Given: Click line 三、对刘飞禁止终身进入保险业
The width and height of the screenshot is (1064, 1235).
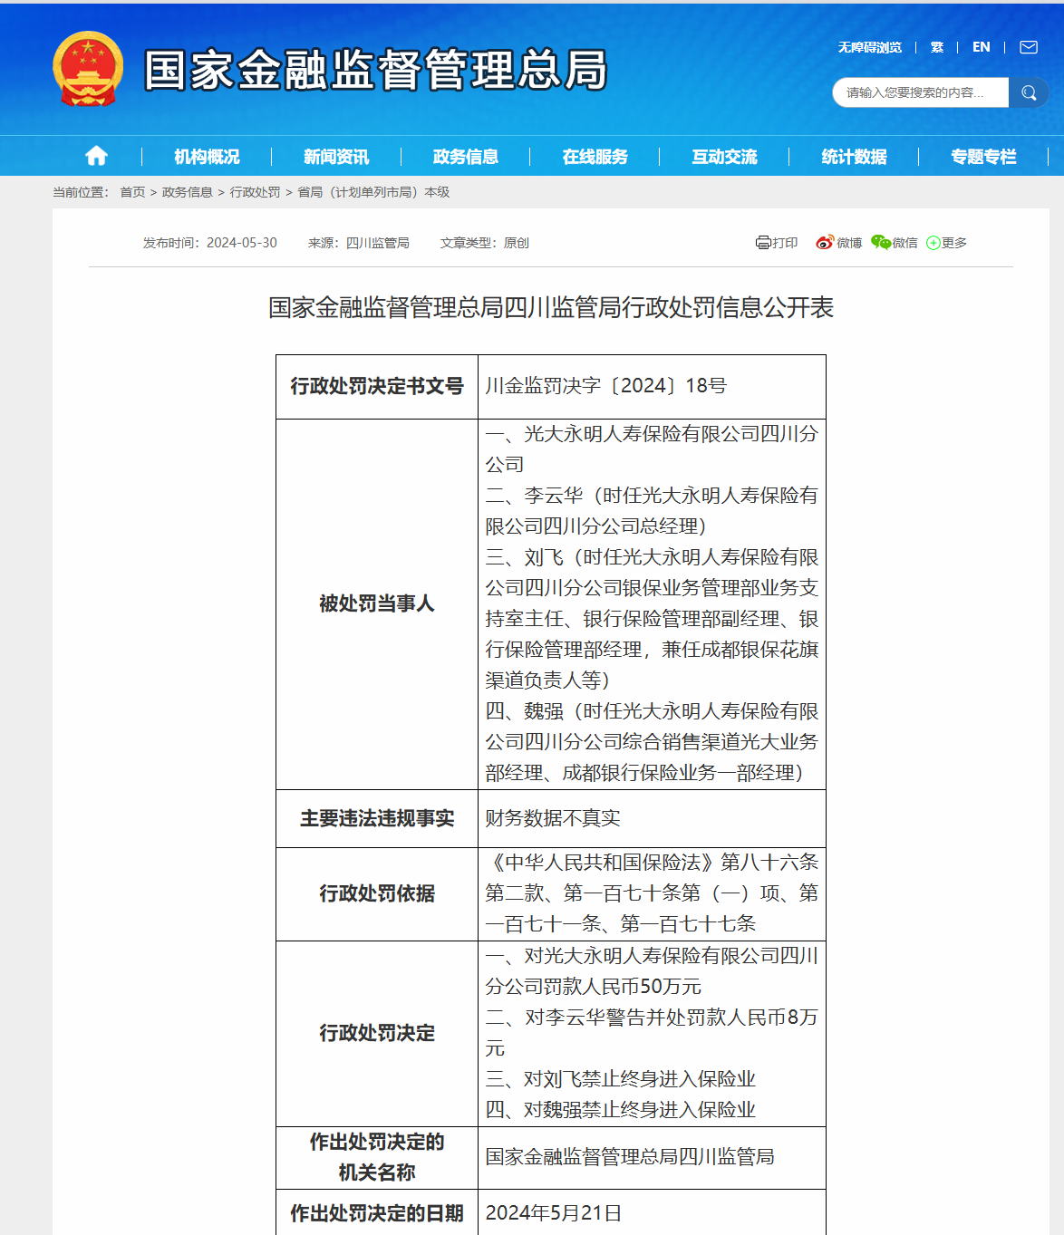Looking at the screenshot, I should (x=621, y=1079).
